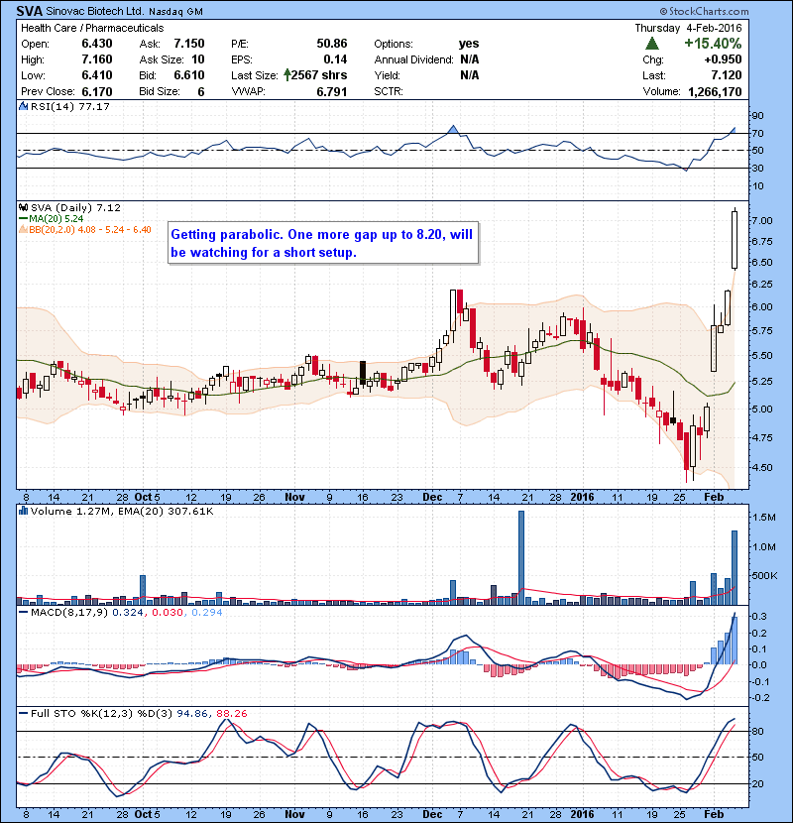Click the MACD histogram value 0.294
793x823 pixels.
[207, 612]
